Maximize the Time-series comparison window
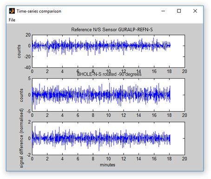The width and height of the screenshot is (211, 179). [x=179, y=11]
